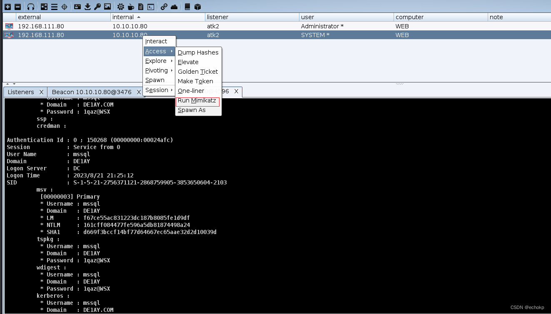View screenshots using the picture icon
Screen dimensions: 551x314
(x=107, y=7)
